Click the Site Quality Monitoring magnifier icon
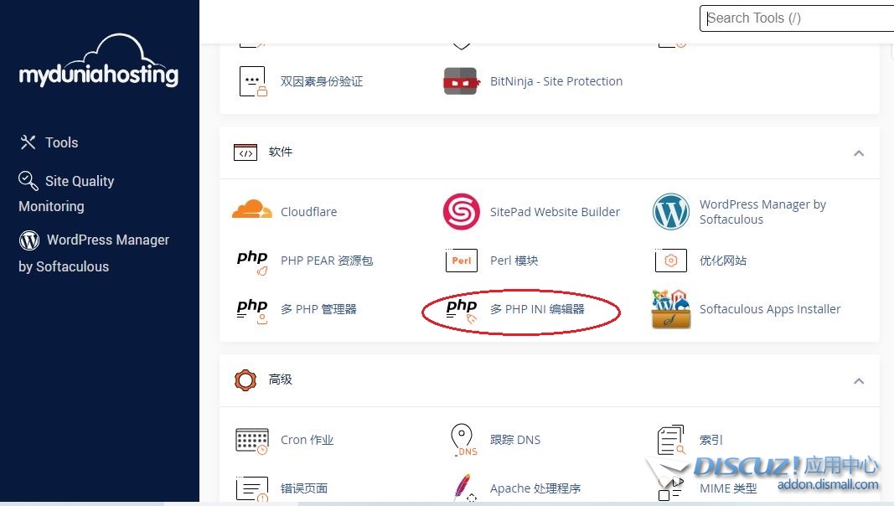The width and height of the screenshot is (894, 506). [x=28, y=181]
